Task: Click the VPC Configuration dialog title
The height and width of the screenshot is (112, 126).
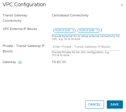Action: tap(24, 5)
